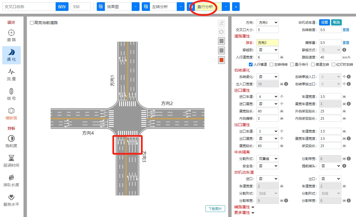Click the 保存 save button
Viewport: 356px width, 217px height.
(x=62, y=6)
